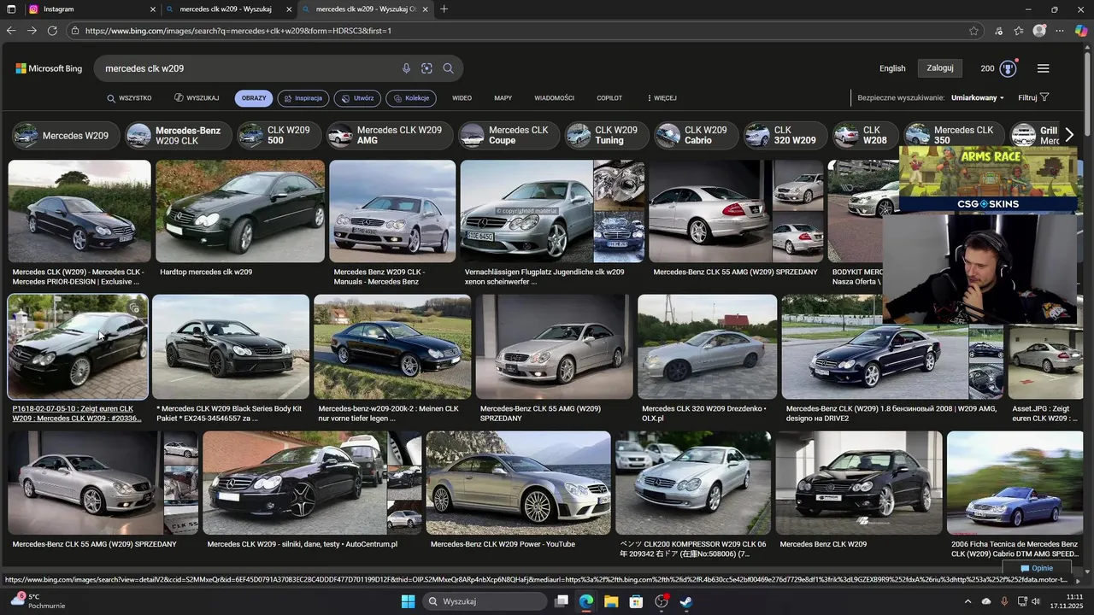Launch Steam from the taskbar
1094x615 pixels.
click(x=685, y=601)
